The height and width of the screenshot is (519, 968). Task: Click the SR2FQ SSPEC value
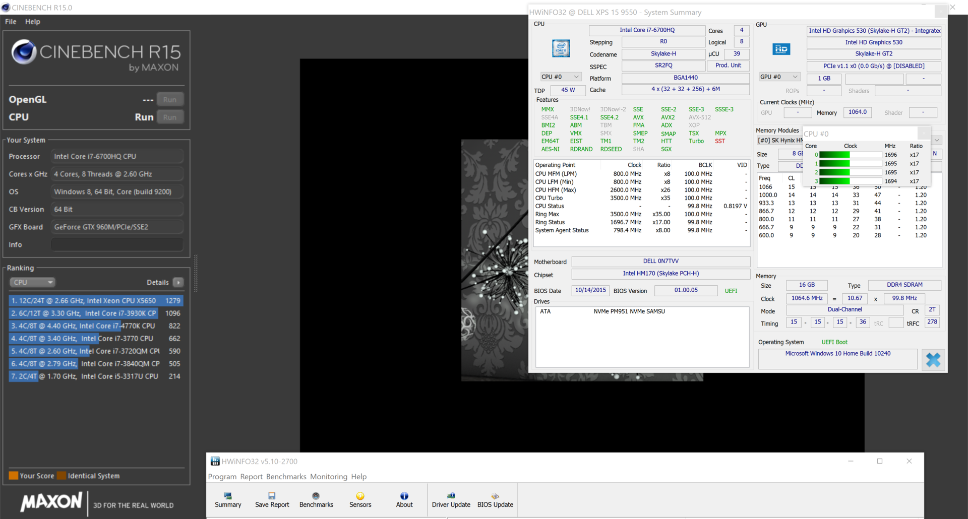pyautogui.click(x=663, y=66)
